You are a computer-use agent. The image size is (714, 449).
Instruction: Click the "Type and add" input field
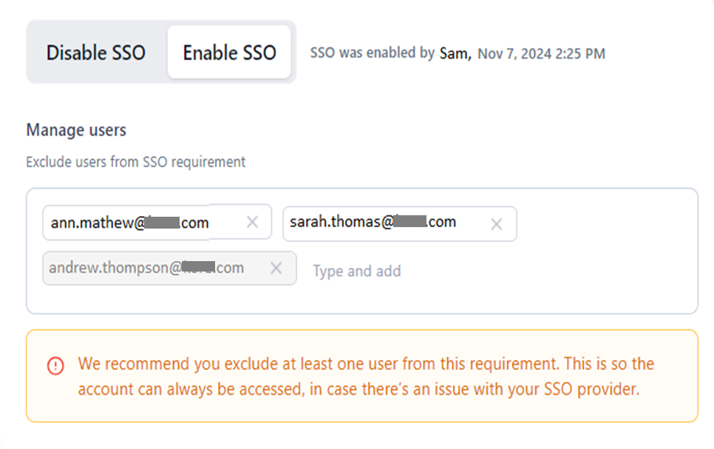click(x=357, y=271)
